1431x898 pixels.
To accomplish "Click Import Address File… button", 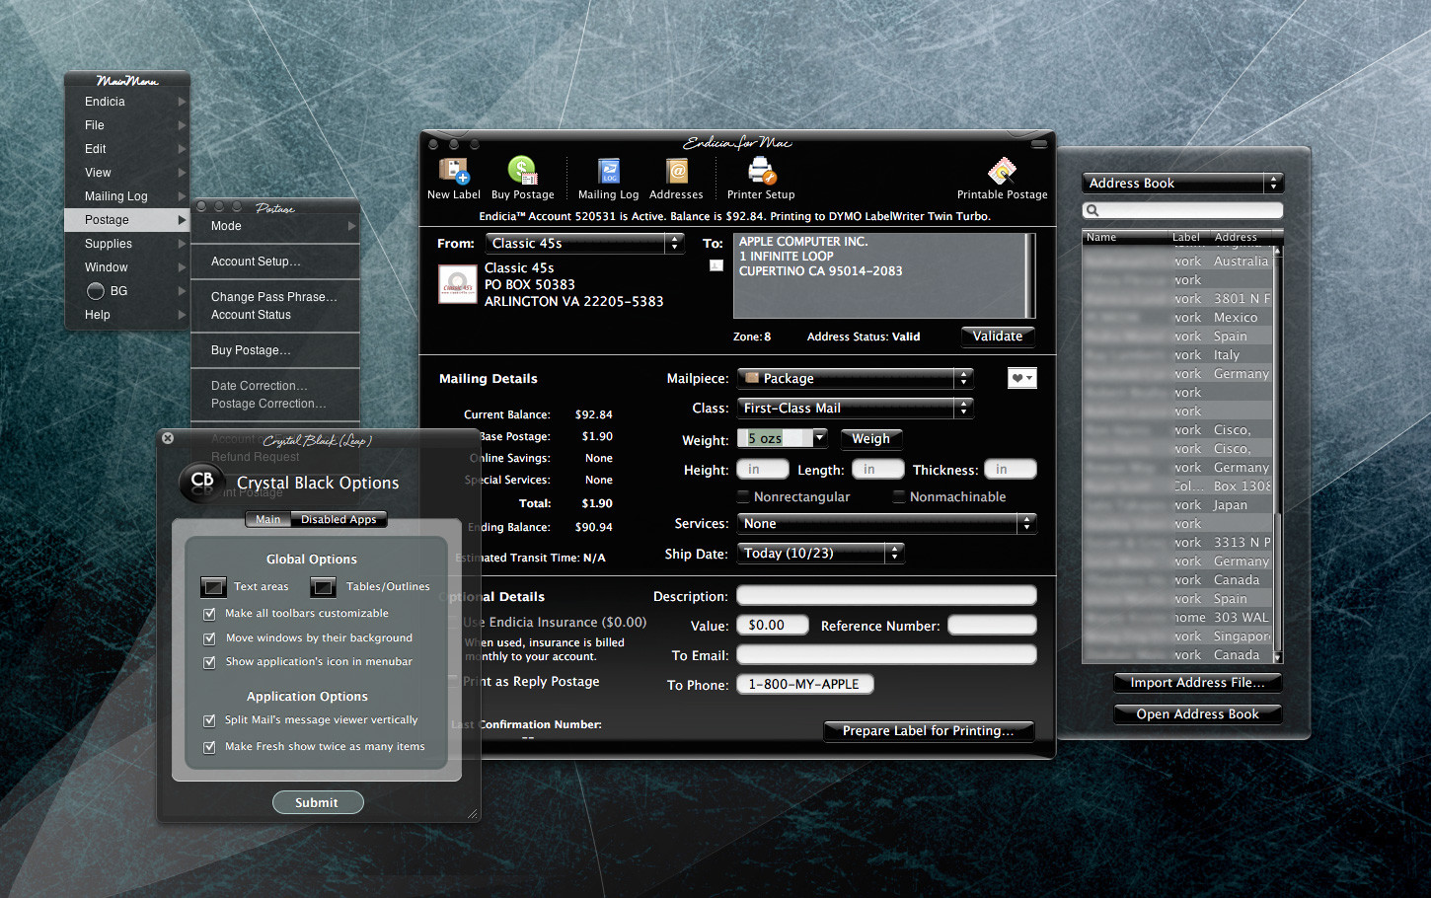I will click(1197, 683).
